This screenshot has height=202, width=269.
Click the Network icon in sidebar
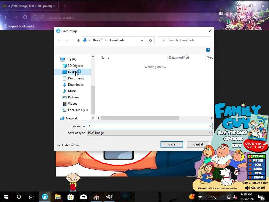(x=63, y=118)
